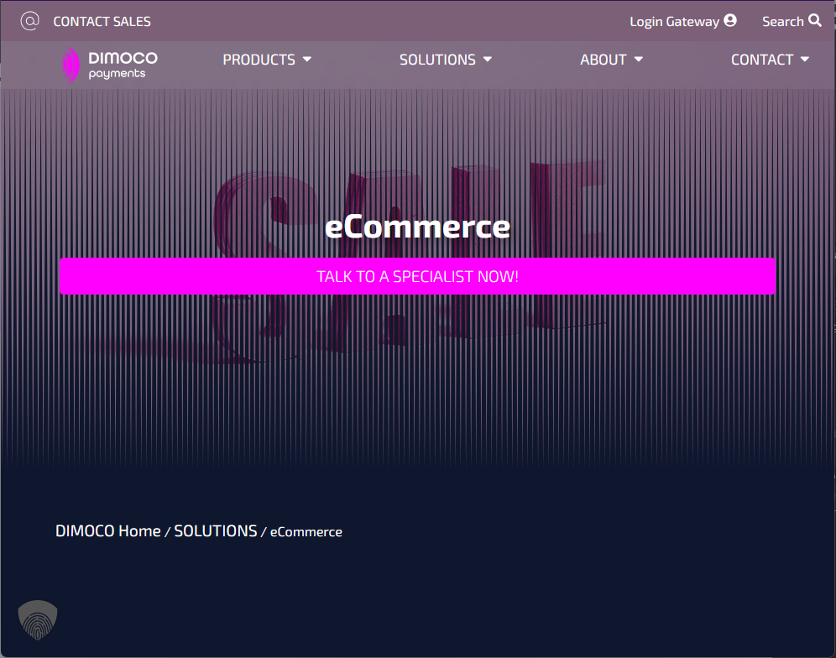Viewport: 836px width, 658px height.
Task: Click the Login Gateway user icon
Action: (730, 21)
